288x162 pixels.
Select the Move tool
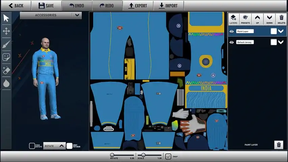click(x=6, y=31)
